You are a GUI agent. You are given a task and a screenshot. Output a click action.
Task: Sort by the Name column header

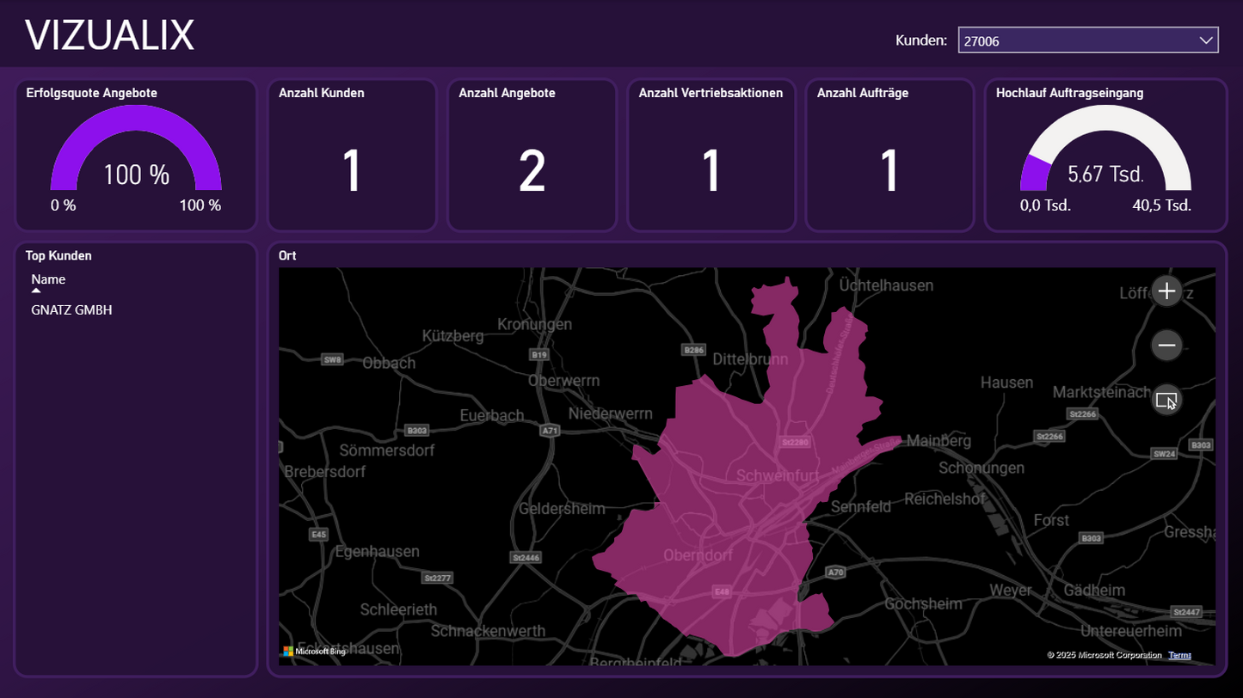click(48, 279)
